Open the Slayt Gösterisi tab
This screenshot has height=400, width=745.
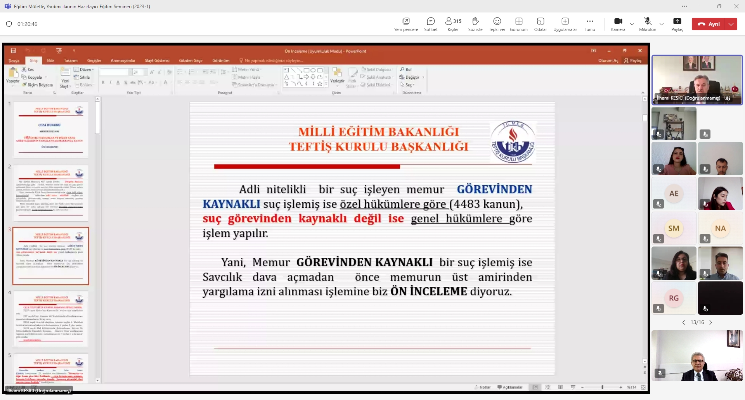[157, 60]
